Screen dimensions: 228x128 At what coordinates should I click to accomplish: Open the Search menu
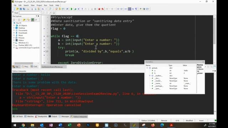tap(26, 5)
